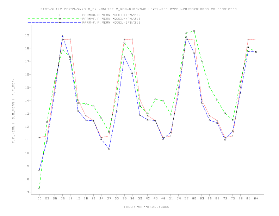
Task: Select legend entry PARM=O.O_MEAN MODEL=NAM/218
Action: 111,15
